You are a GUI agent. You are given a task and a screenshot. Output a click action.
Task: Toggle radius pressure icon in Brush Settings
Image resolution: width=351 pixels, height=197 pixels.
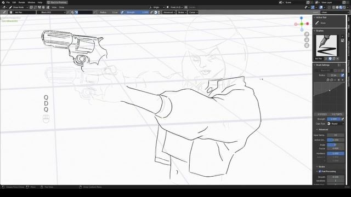pyautogui.click(x=342, y=76)
